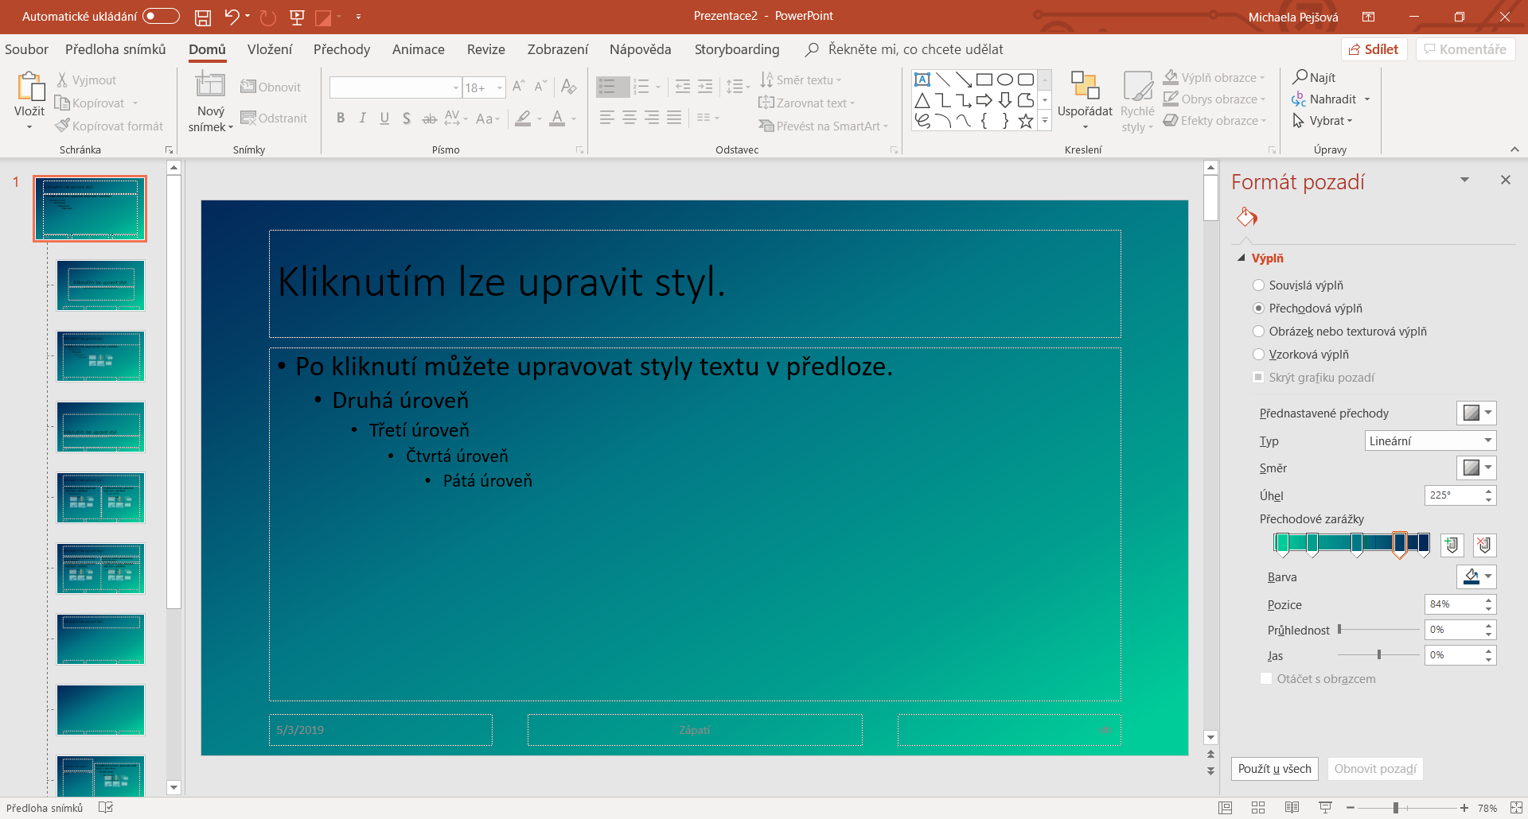Click the Sdílet share button
The width and height of the screenshot is (1528, 819).
1374,49
